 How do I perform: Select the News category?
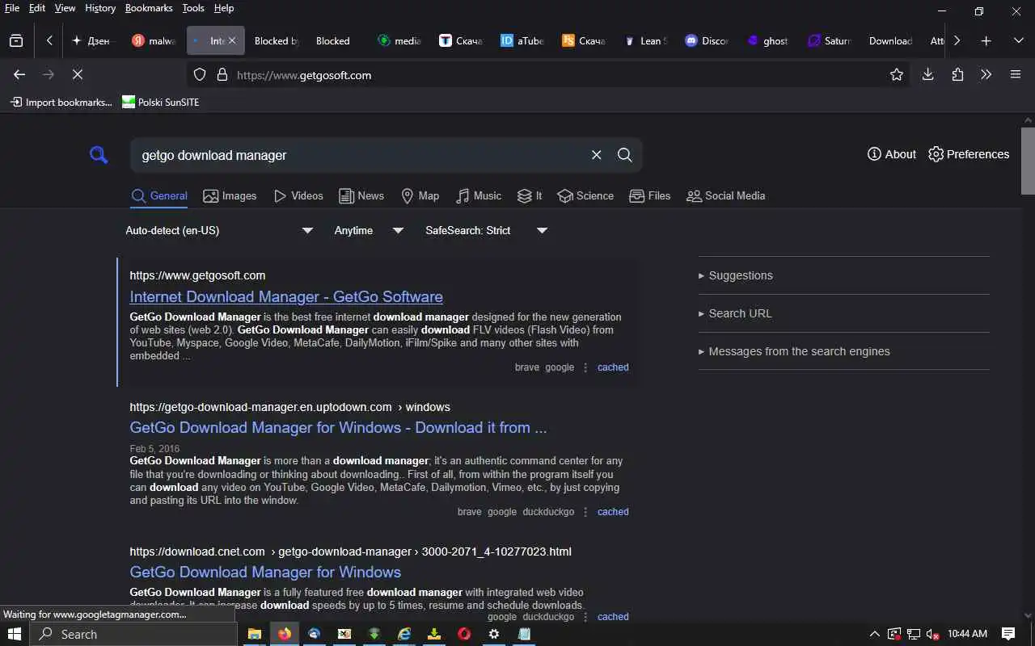[361, 196]
